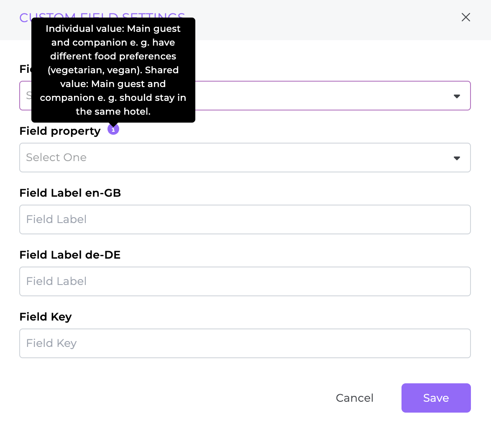Image resolution: width=491 pixels, height=426 pixels.
Task: Click the Field Key heading label
Action: point(46,317)
